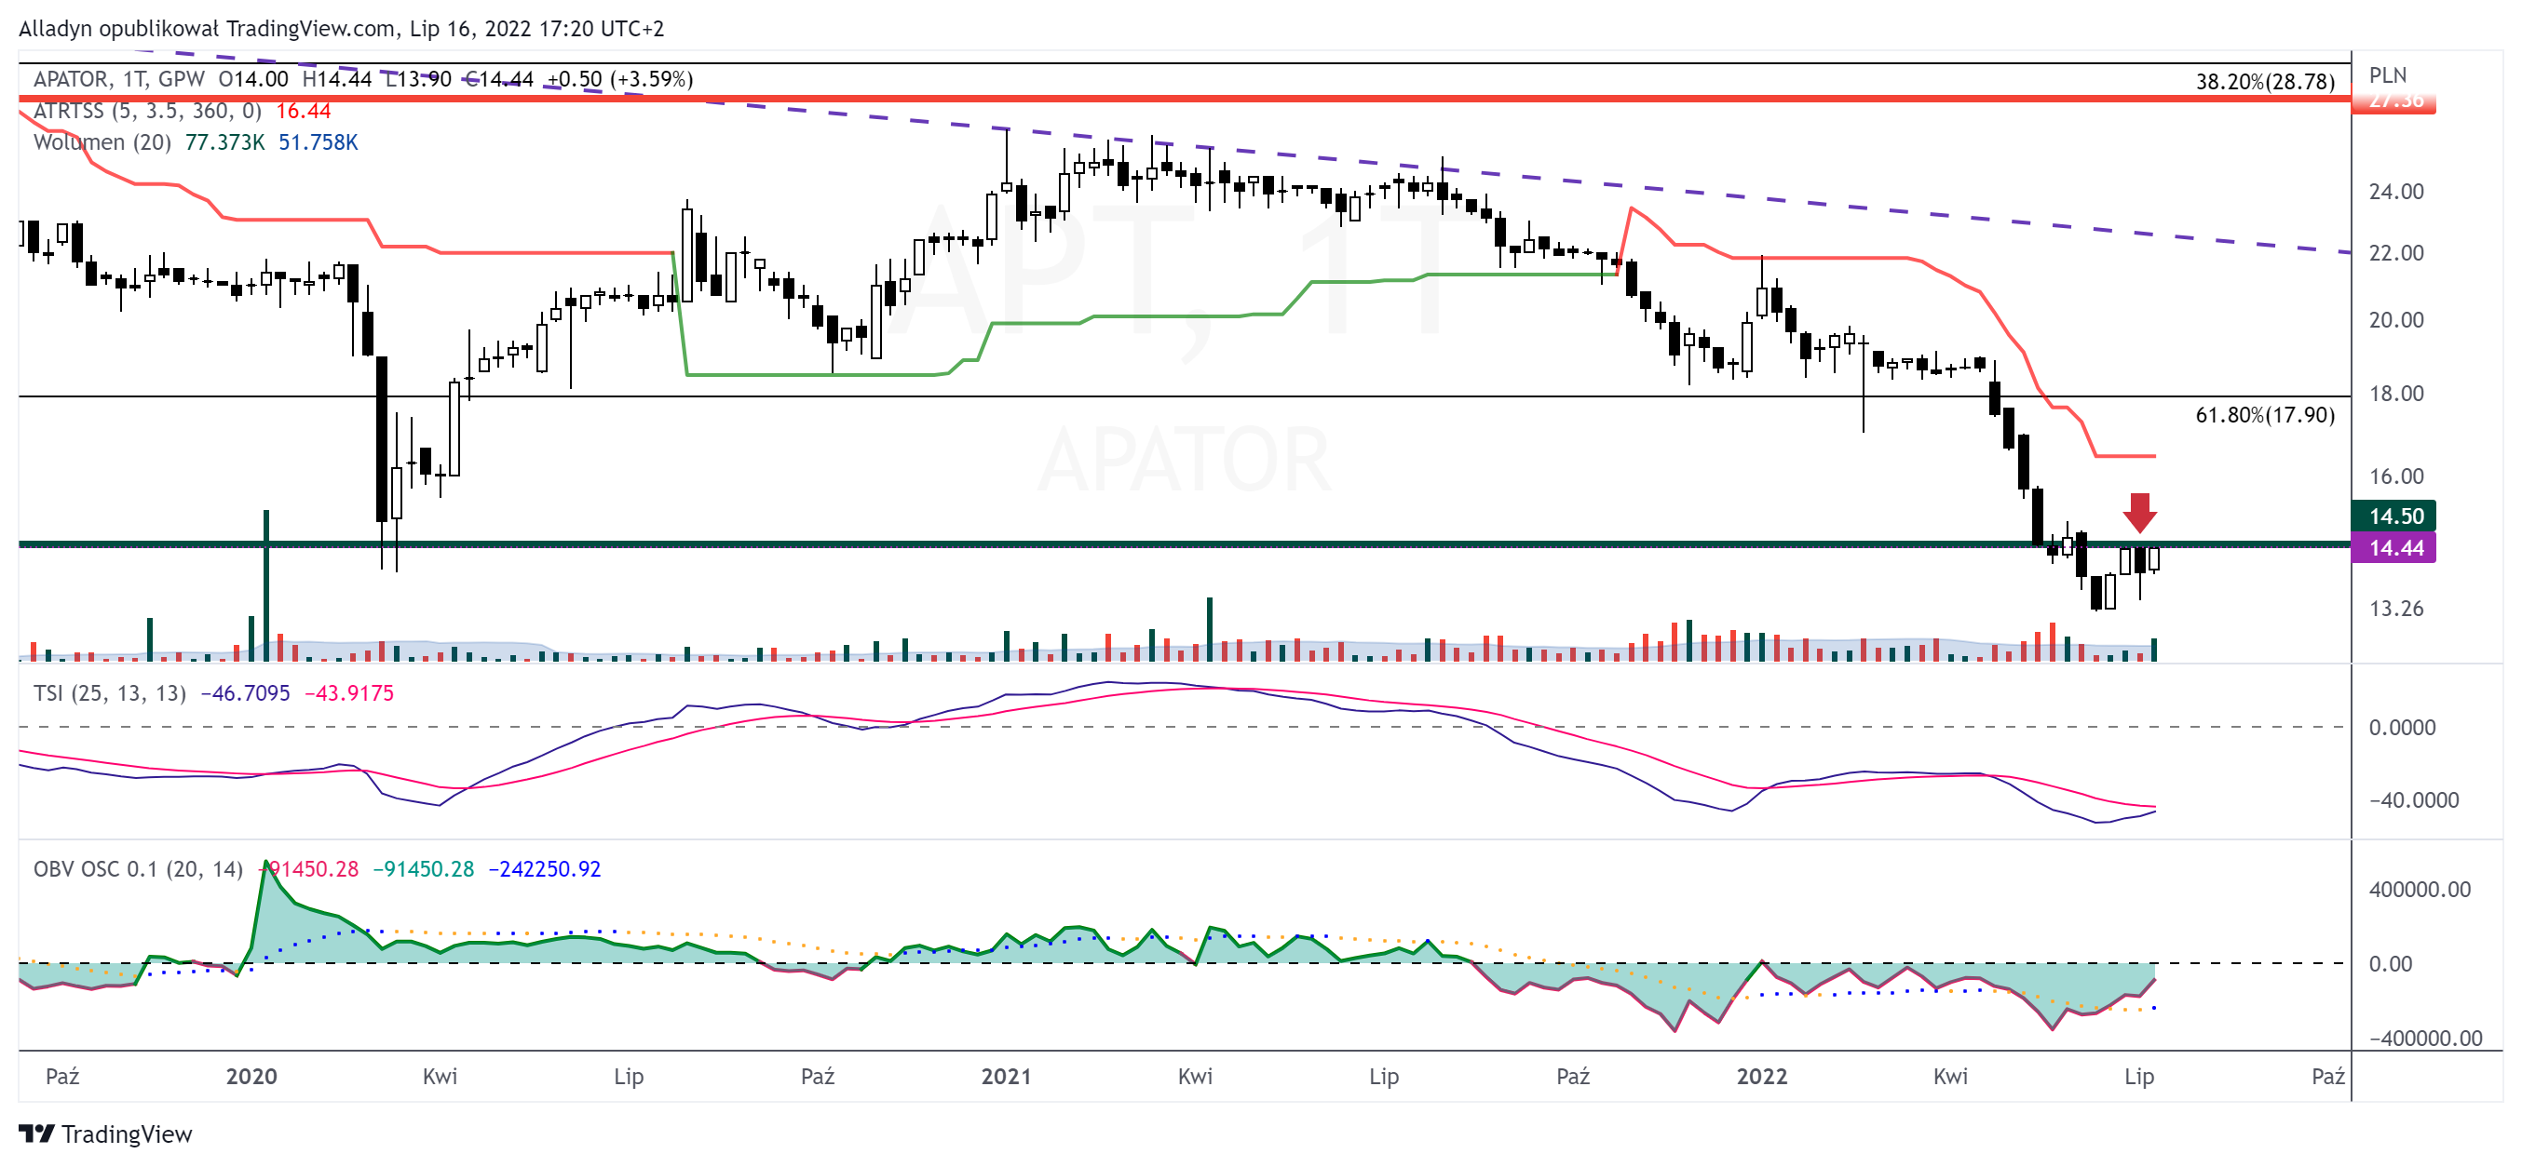Click the TSI value -46.7095
Image resolution: width=2522 pixels, height=1167 pixels.
(245, 693)
